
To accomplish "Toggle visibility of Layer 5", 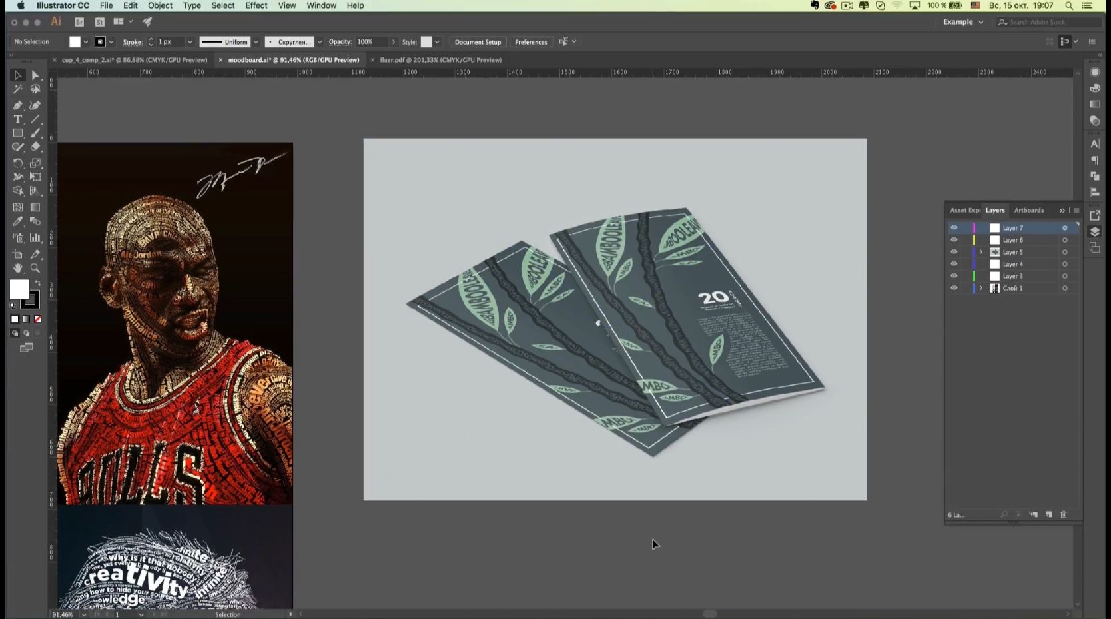I will (954, 252).
